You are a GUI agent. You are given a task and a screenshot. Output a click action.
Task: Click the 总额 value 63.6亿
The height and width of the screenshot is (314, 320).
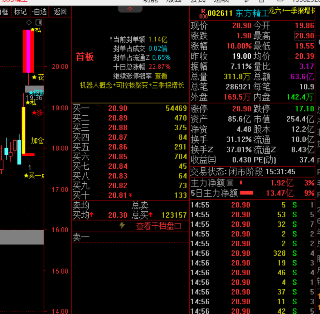click(302, 77)
